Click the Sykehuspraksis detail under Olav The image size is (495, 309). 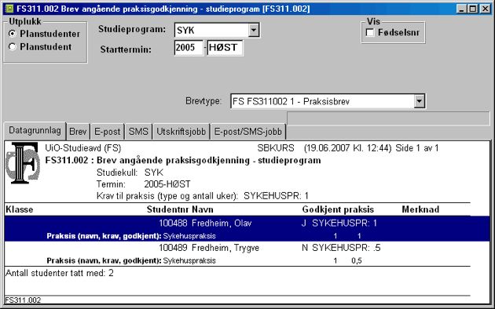[x=189, y=236]
